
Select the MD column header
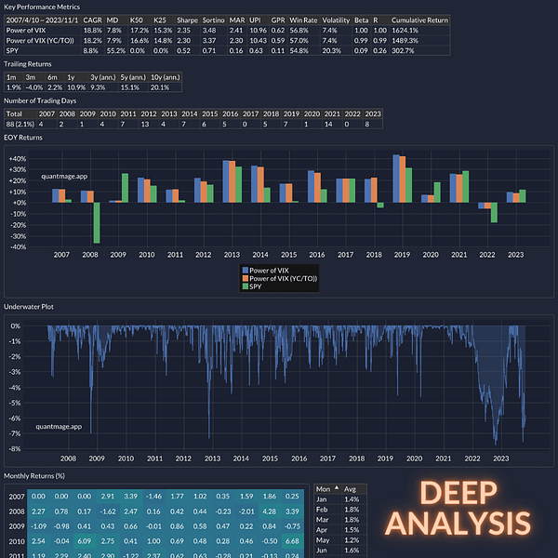click(113, 20)
